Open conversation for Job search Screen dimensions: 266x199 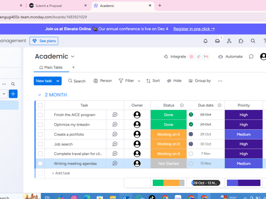115,144
